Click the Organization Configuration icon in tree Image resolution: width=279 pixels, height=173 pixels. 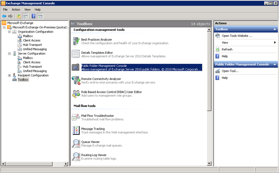pos(14,32)
